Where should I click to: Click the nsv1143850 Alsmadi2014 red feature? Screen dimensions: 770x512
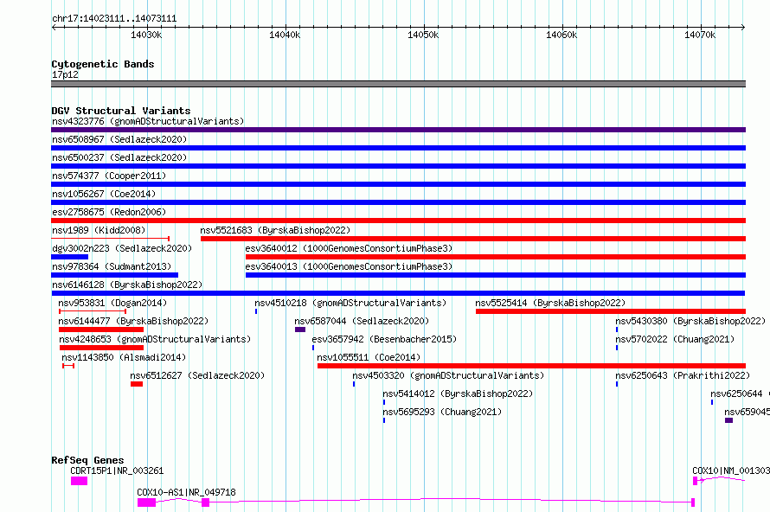[68, 366]
